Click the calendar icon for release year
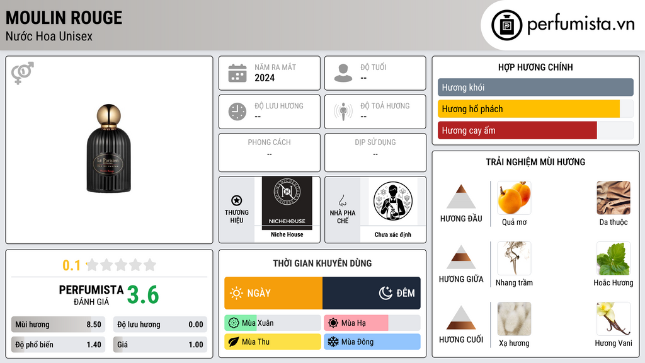Viewport: 645px width, 363px height. coord(237,73)
